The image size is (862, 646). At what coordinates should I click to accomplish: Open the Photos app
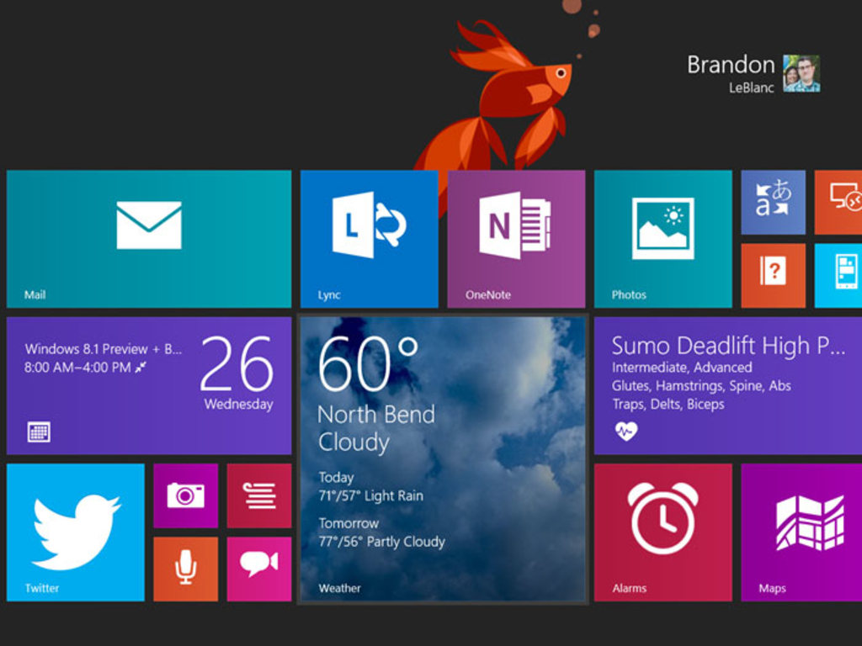click(662, 238)
